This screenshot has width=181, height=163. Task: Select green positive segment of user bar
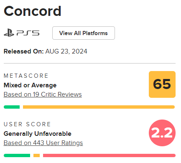[17, 155]
